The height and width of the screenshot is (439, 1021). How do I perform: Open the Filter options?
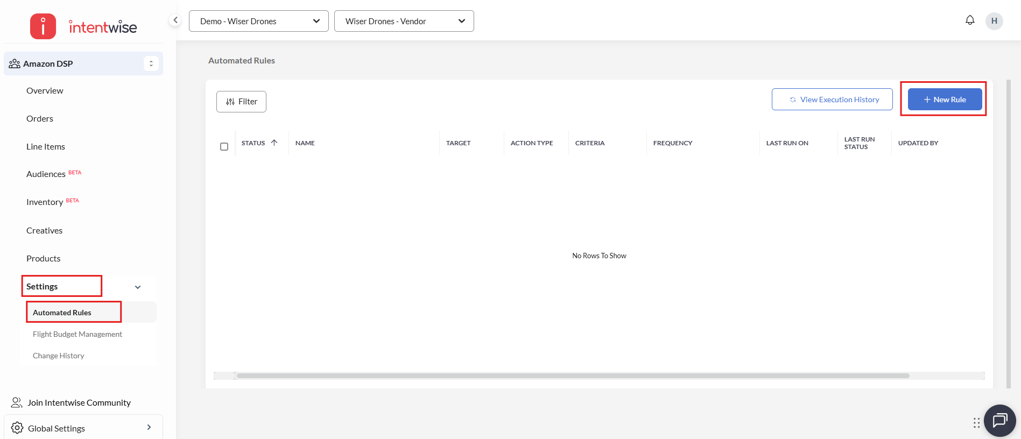pos(241,102)
